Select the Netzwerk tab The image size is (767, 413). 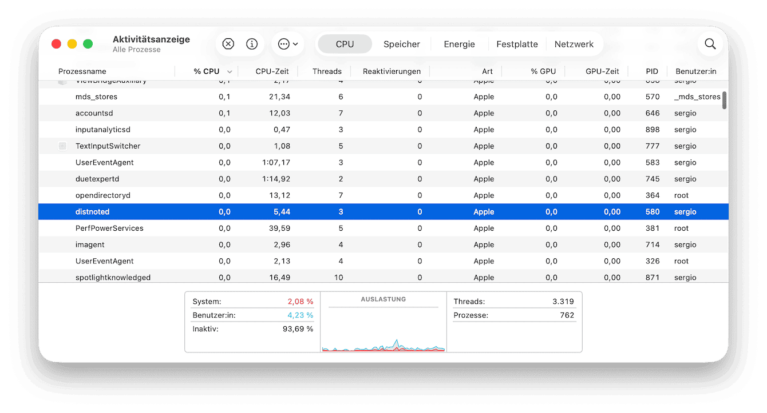[574, 44]
